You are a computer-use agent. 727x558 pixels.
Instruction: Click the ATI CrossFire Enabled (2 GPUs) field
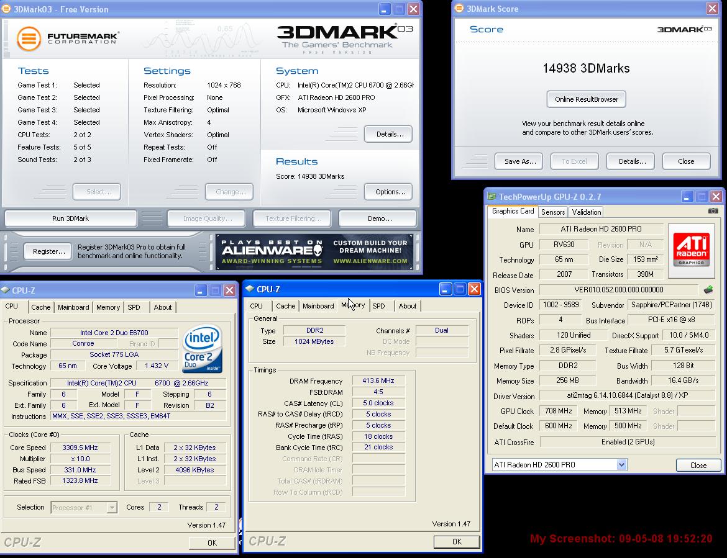(628, 442)
